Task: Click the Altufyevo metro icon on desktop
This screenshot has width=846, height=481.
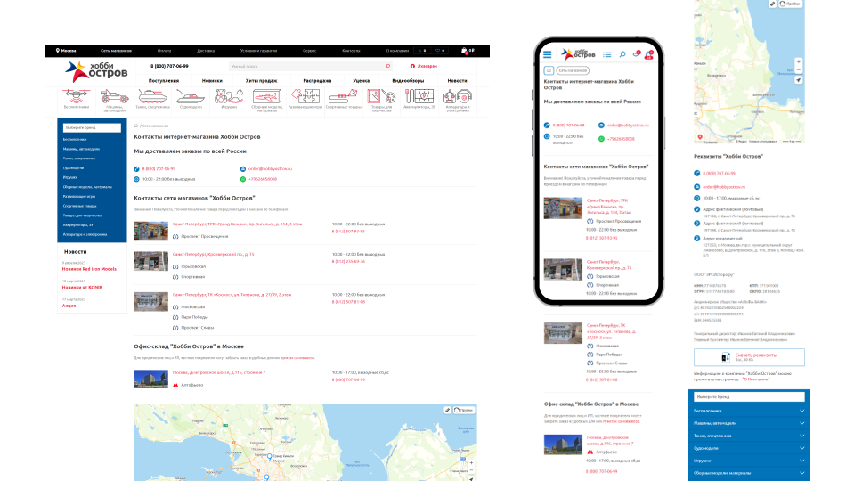Action: point(175,385)
